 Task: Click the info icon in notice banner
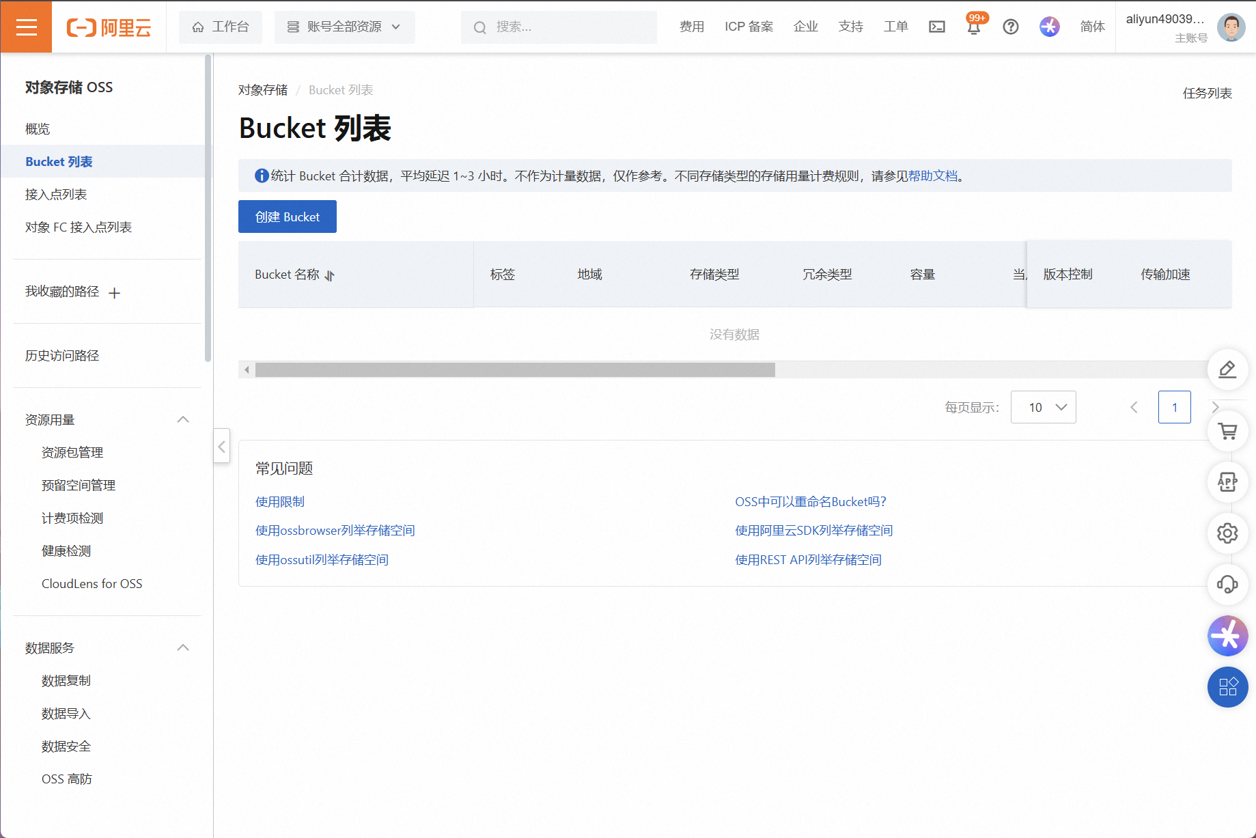tap(262, 176)
